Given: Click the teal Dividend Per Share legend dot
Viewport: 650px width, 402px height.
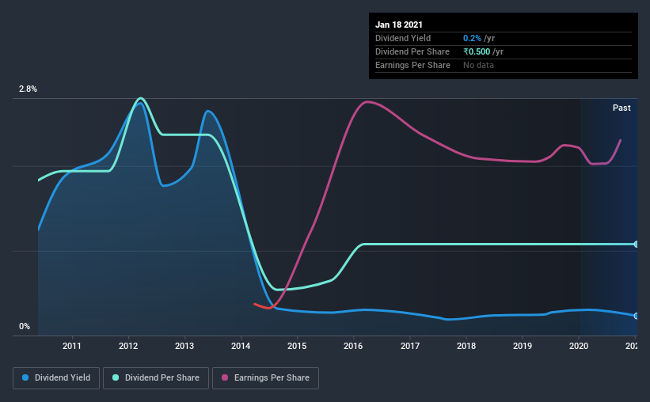Looking at the screenshot, I should [116, 377].
